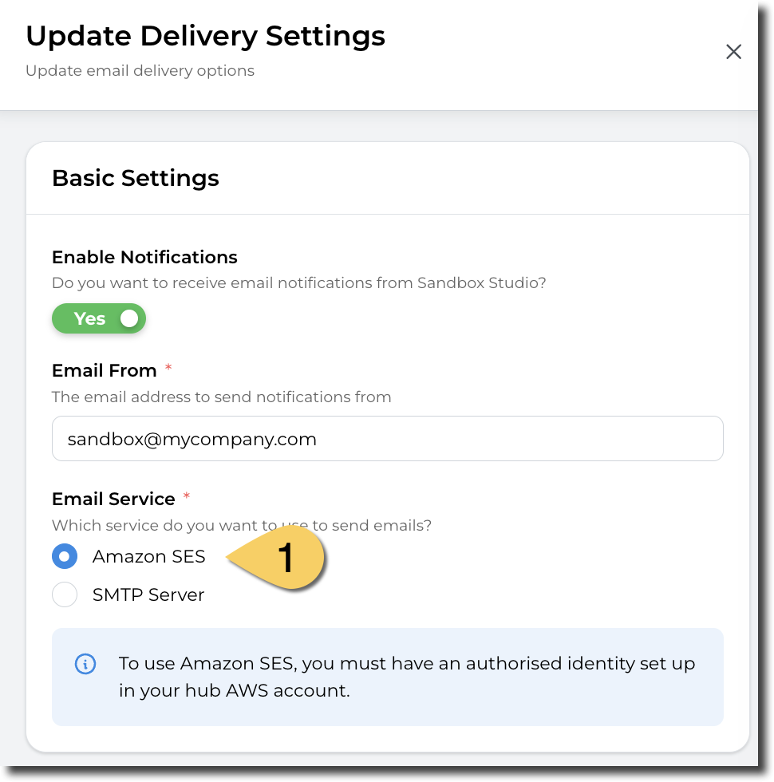
Task: Click the red asterisk beside Email Service
Action: (187, 496)
